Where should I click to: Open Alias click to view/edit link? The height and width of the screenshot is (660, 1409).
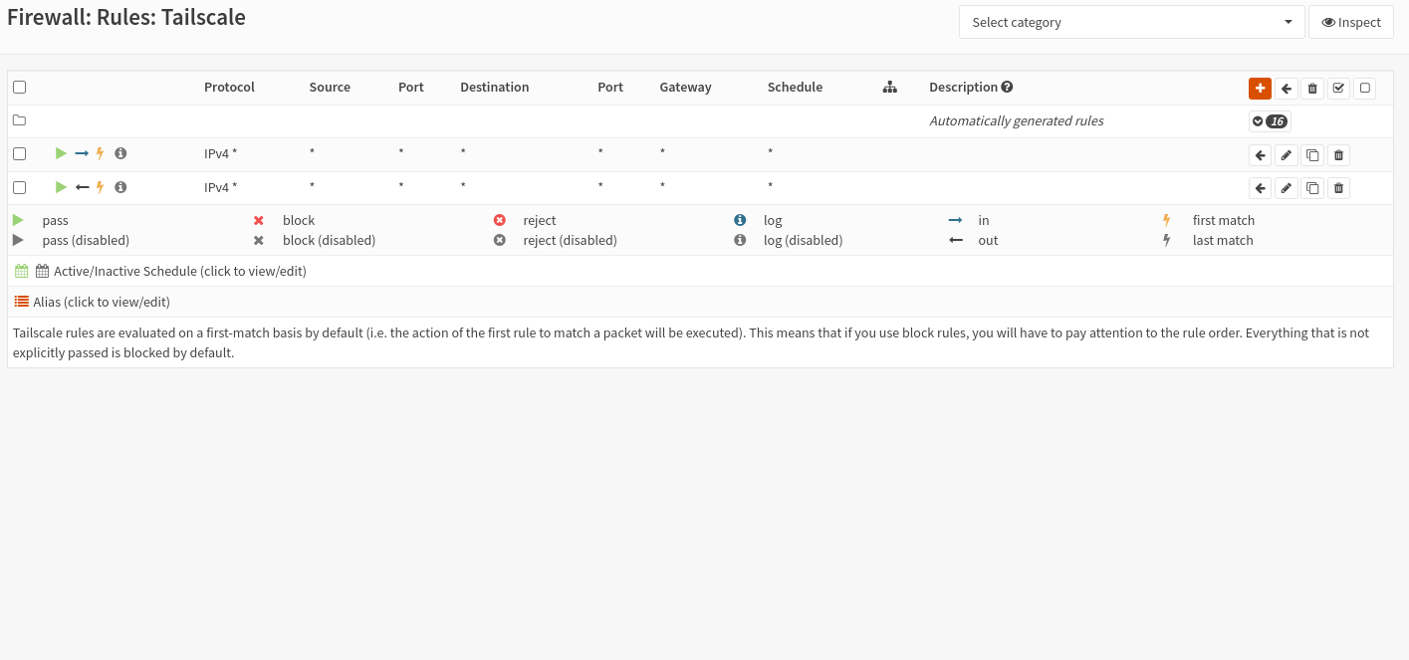101,302
